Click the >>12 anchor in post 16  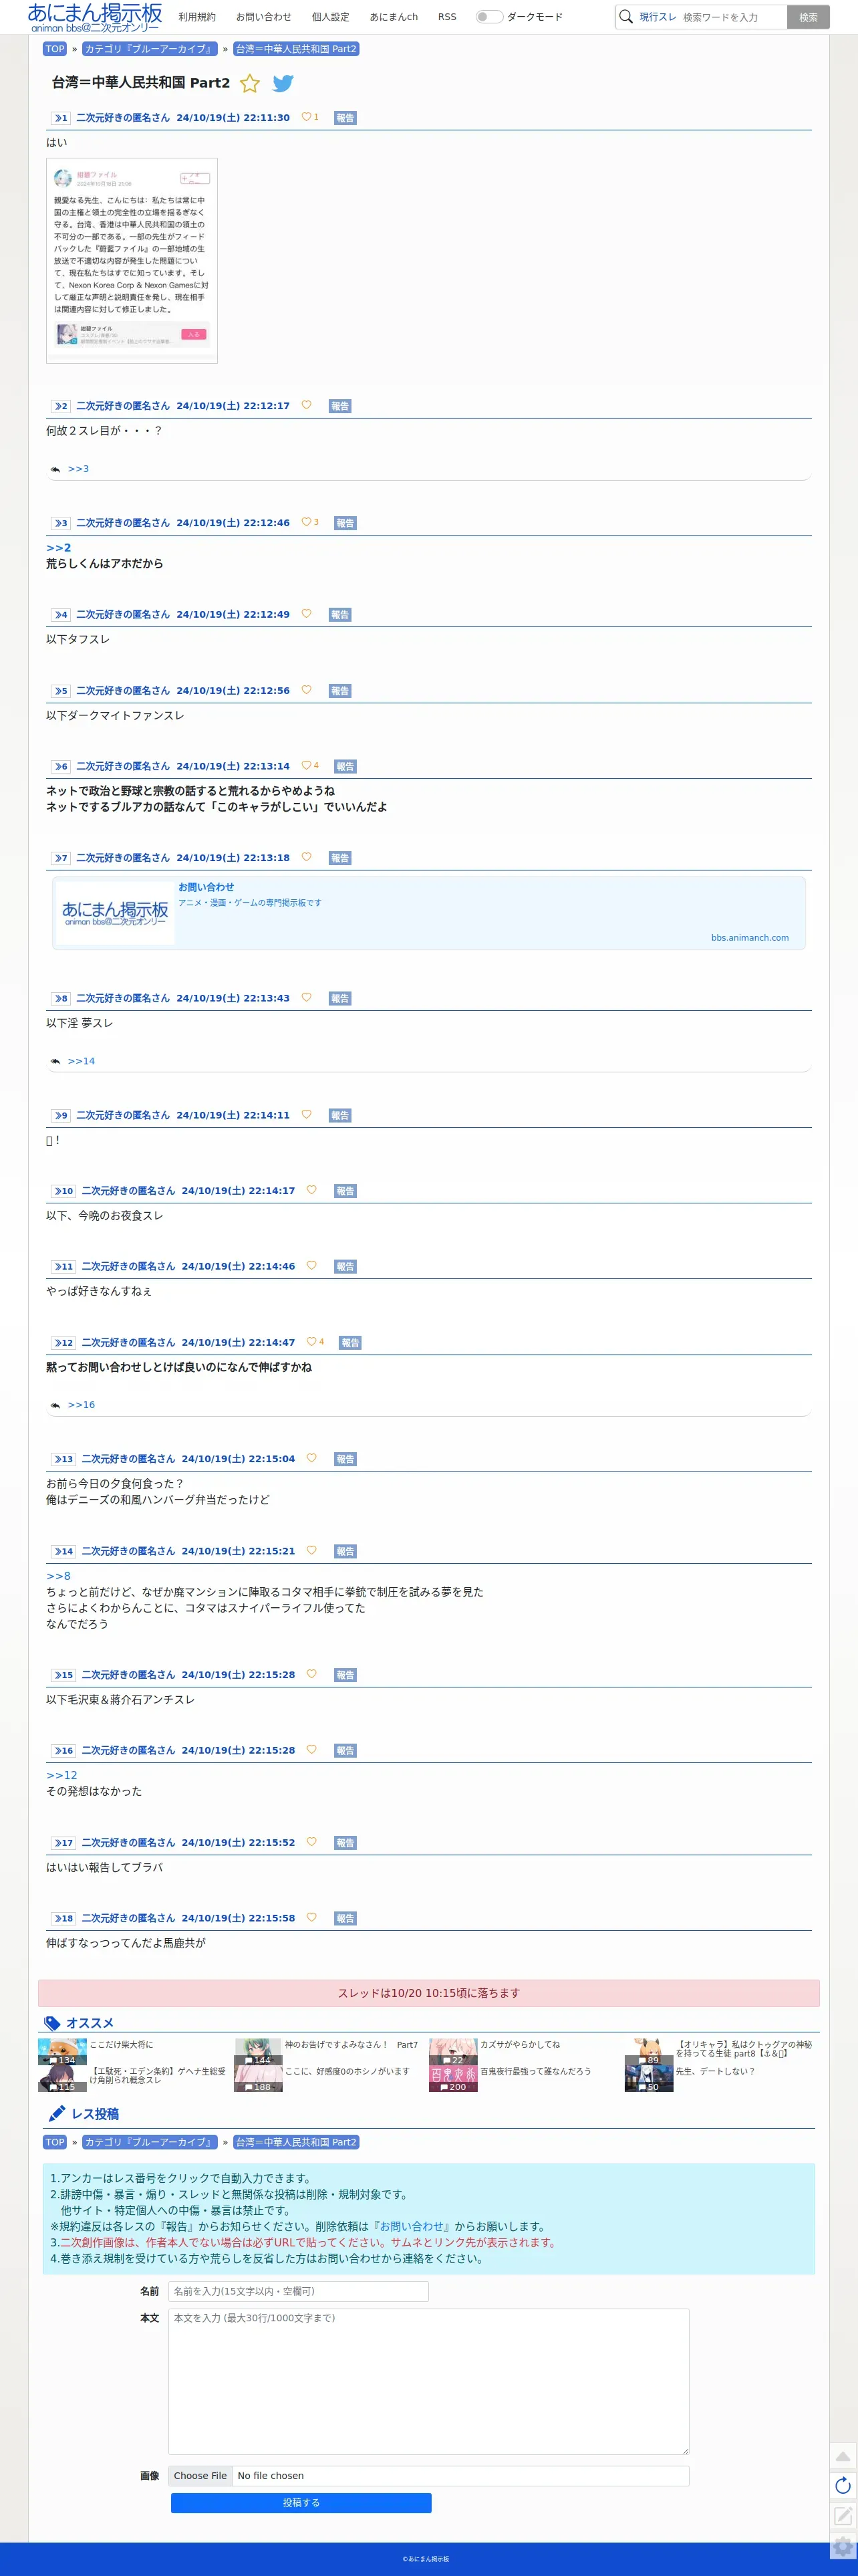click(61, 1776)
